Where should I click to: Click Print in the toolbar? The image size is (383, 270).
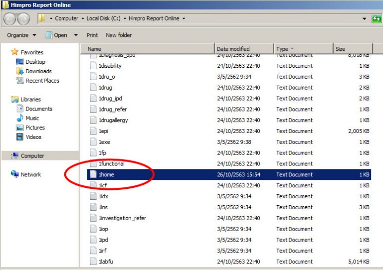tap(92, 35)
